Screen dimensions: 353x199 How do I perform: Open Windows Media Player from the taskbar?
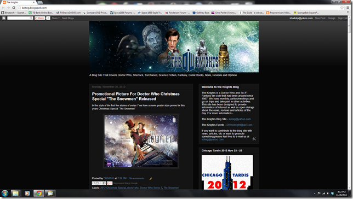27,194
